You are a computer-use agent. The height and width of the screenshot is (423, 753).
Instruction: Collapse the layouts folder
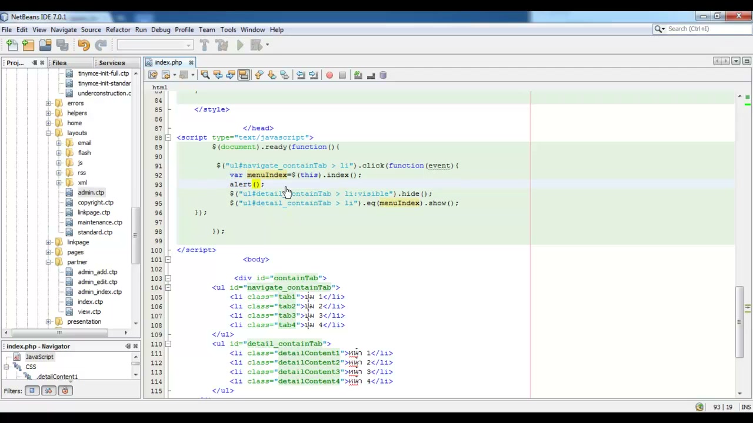point(48,133)
